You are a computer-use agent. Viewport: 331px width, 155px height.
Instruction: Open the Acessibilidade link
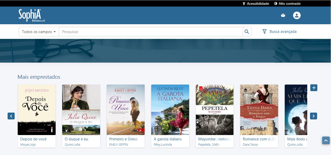256,4
